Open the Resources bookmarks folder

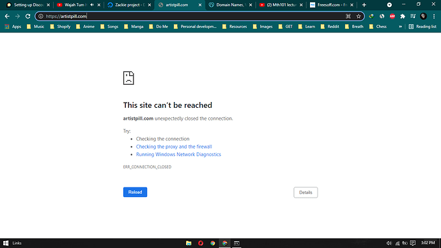tap(235, 27)
